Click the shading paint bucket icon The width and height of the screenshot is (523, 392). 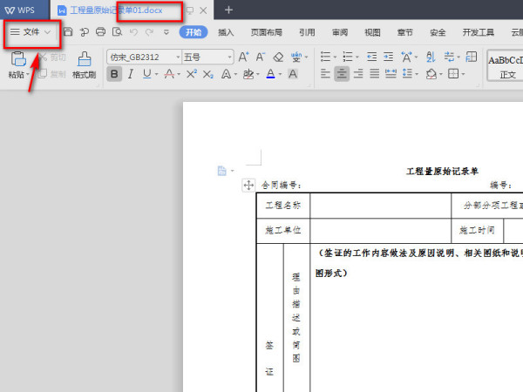coord(431,74)
